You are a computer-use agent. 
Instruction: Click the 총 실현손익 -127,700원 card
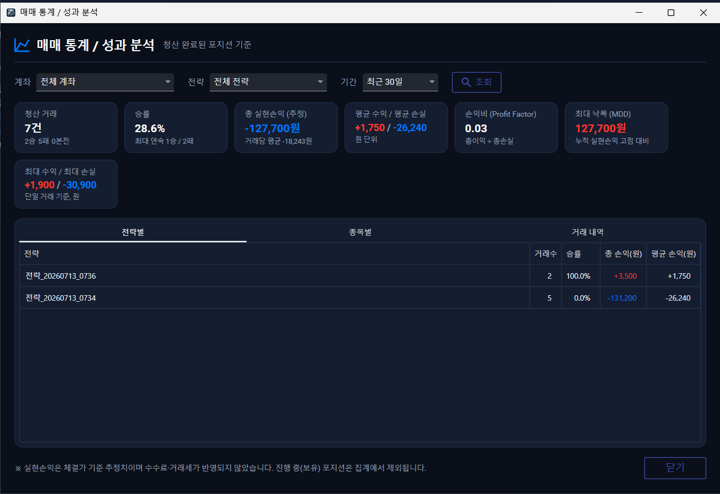point(286,127)
